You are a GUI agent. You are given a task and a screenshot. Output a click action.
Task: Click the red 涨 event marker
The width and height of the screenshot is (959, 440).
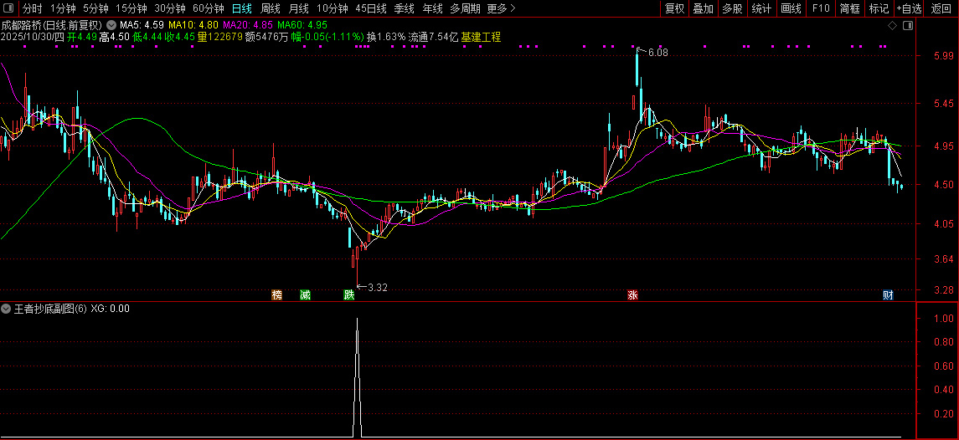(x=632, y=295)
